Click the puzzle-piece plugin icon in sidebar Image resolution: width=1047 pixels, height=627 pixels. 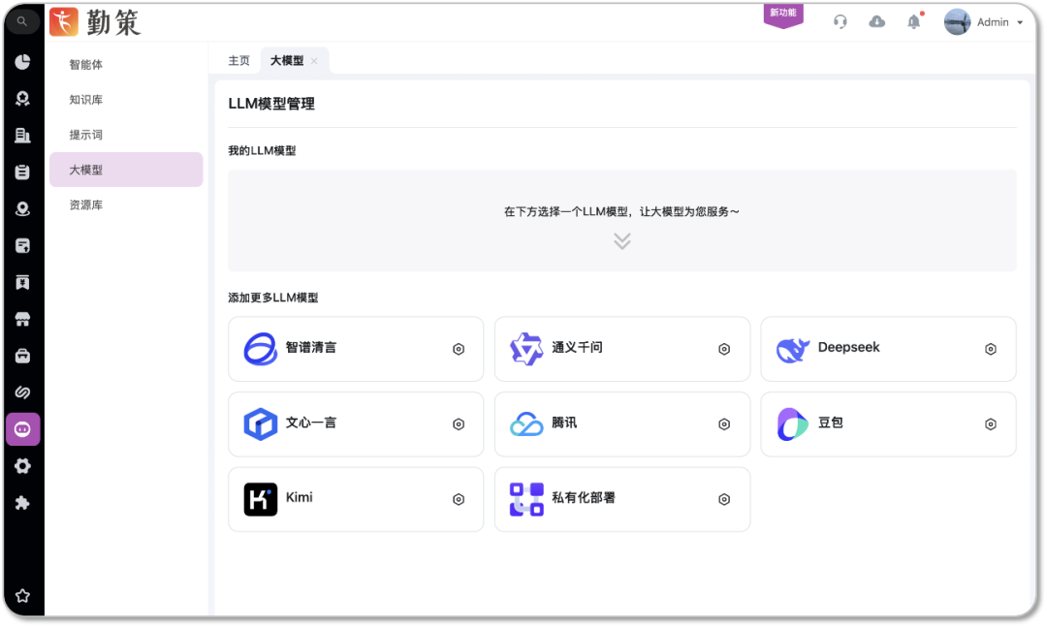22,503
